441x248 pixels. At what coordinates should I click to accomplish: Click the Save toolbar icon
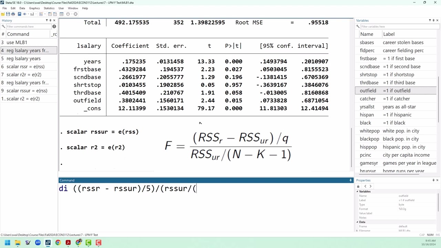pyautogui.click(x=8, y=14)
